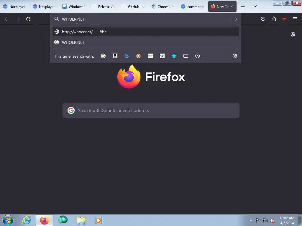Search history with the clock icon

tap(197, 56)
